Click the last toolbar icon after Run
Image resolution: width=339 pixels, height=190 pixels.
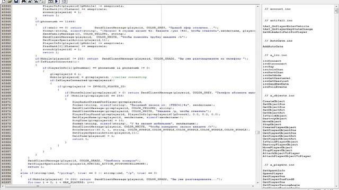click(x=64, y=1)
